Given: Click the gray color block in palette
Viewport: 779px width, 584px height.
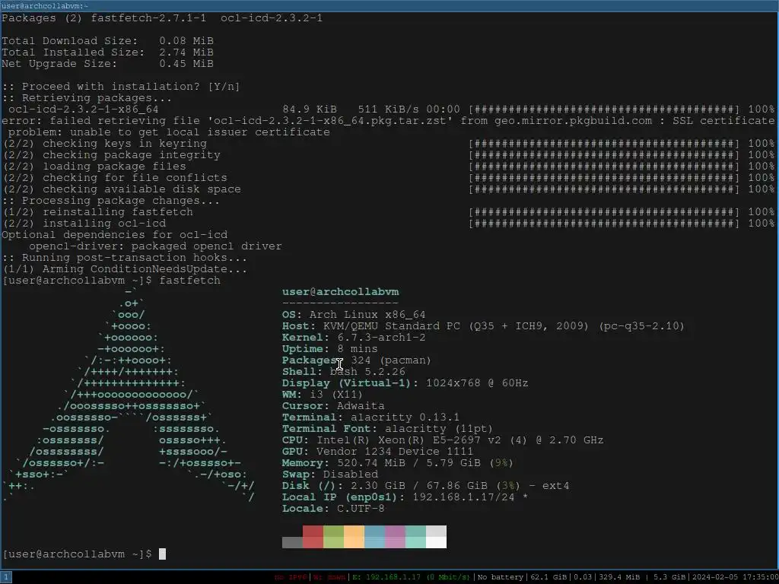Looking at the screenshot, I should pyautogui.click(x=292, y=542).
